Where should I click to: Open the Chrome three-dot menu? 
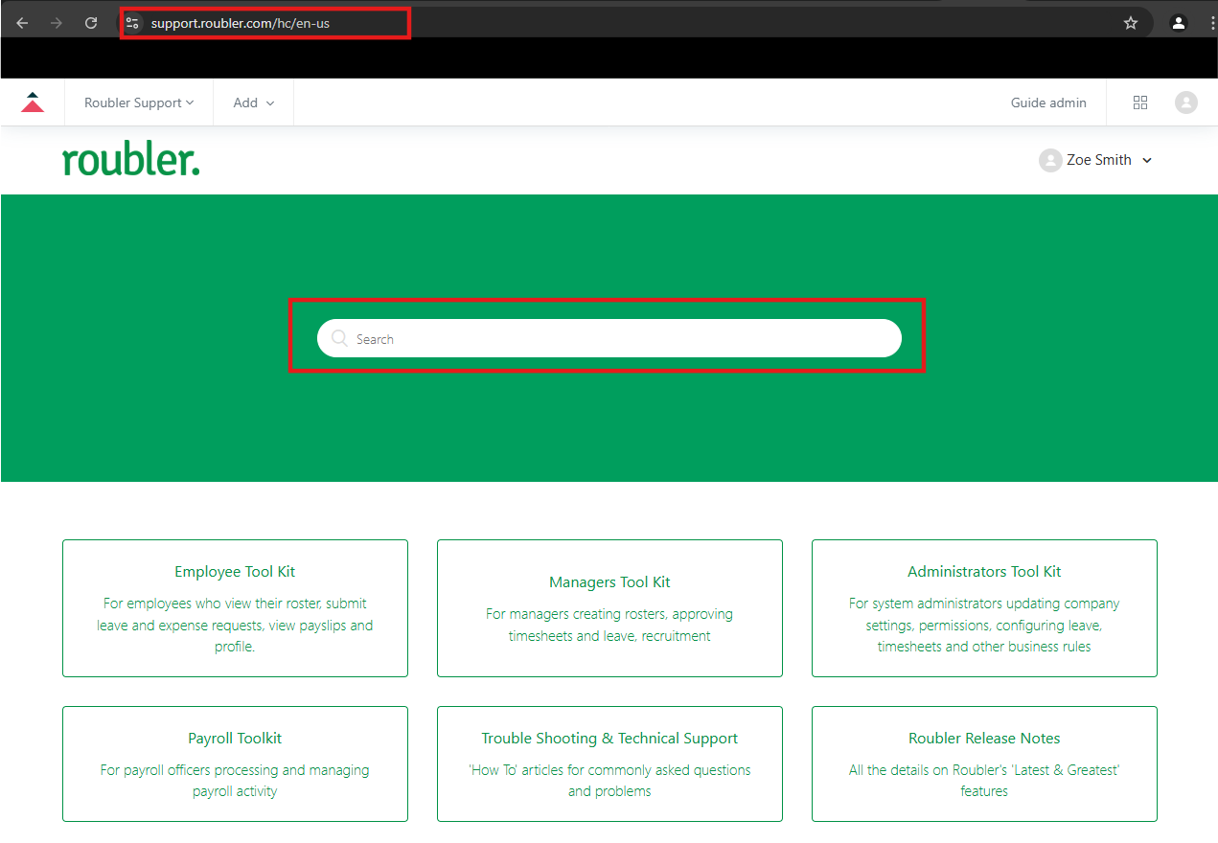point(1211,23)
